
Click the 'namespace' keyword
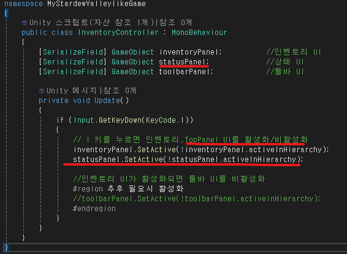[x=23, y=4]
